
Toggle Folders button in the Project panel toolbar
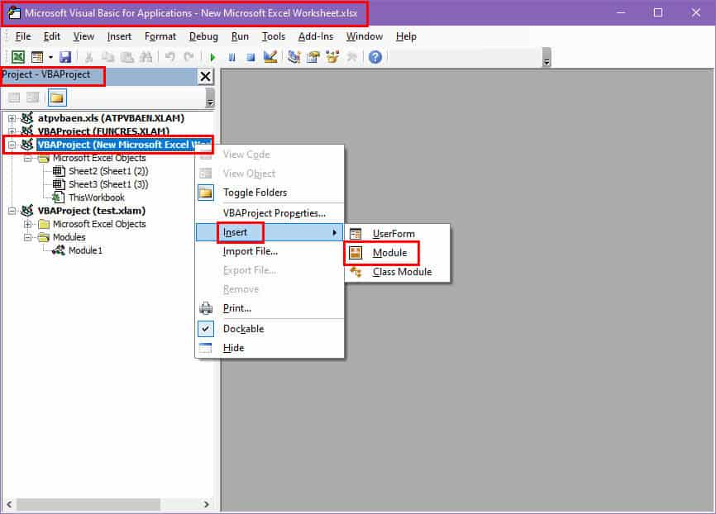pos(56,98)
